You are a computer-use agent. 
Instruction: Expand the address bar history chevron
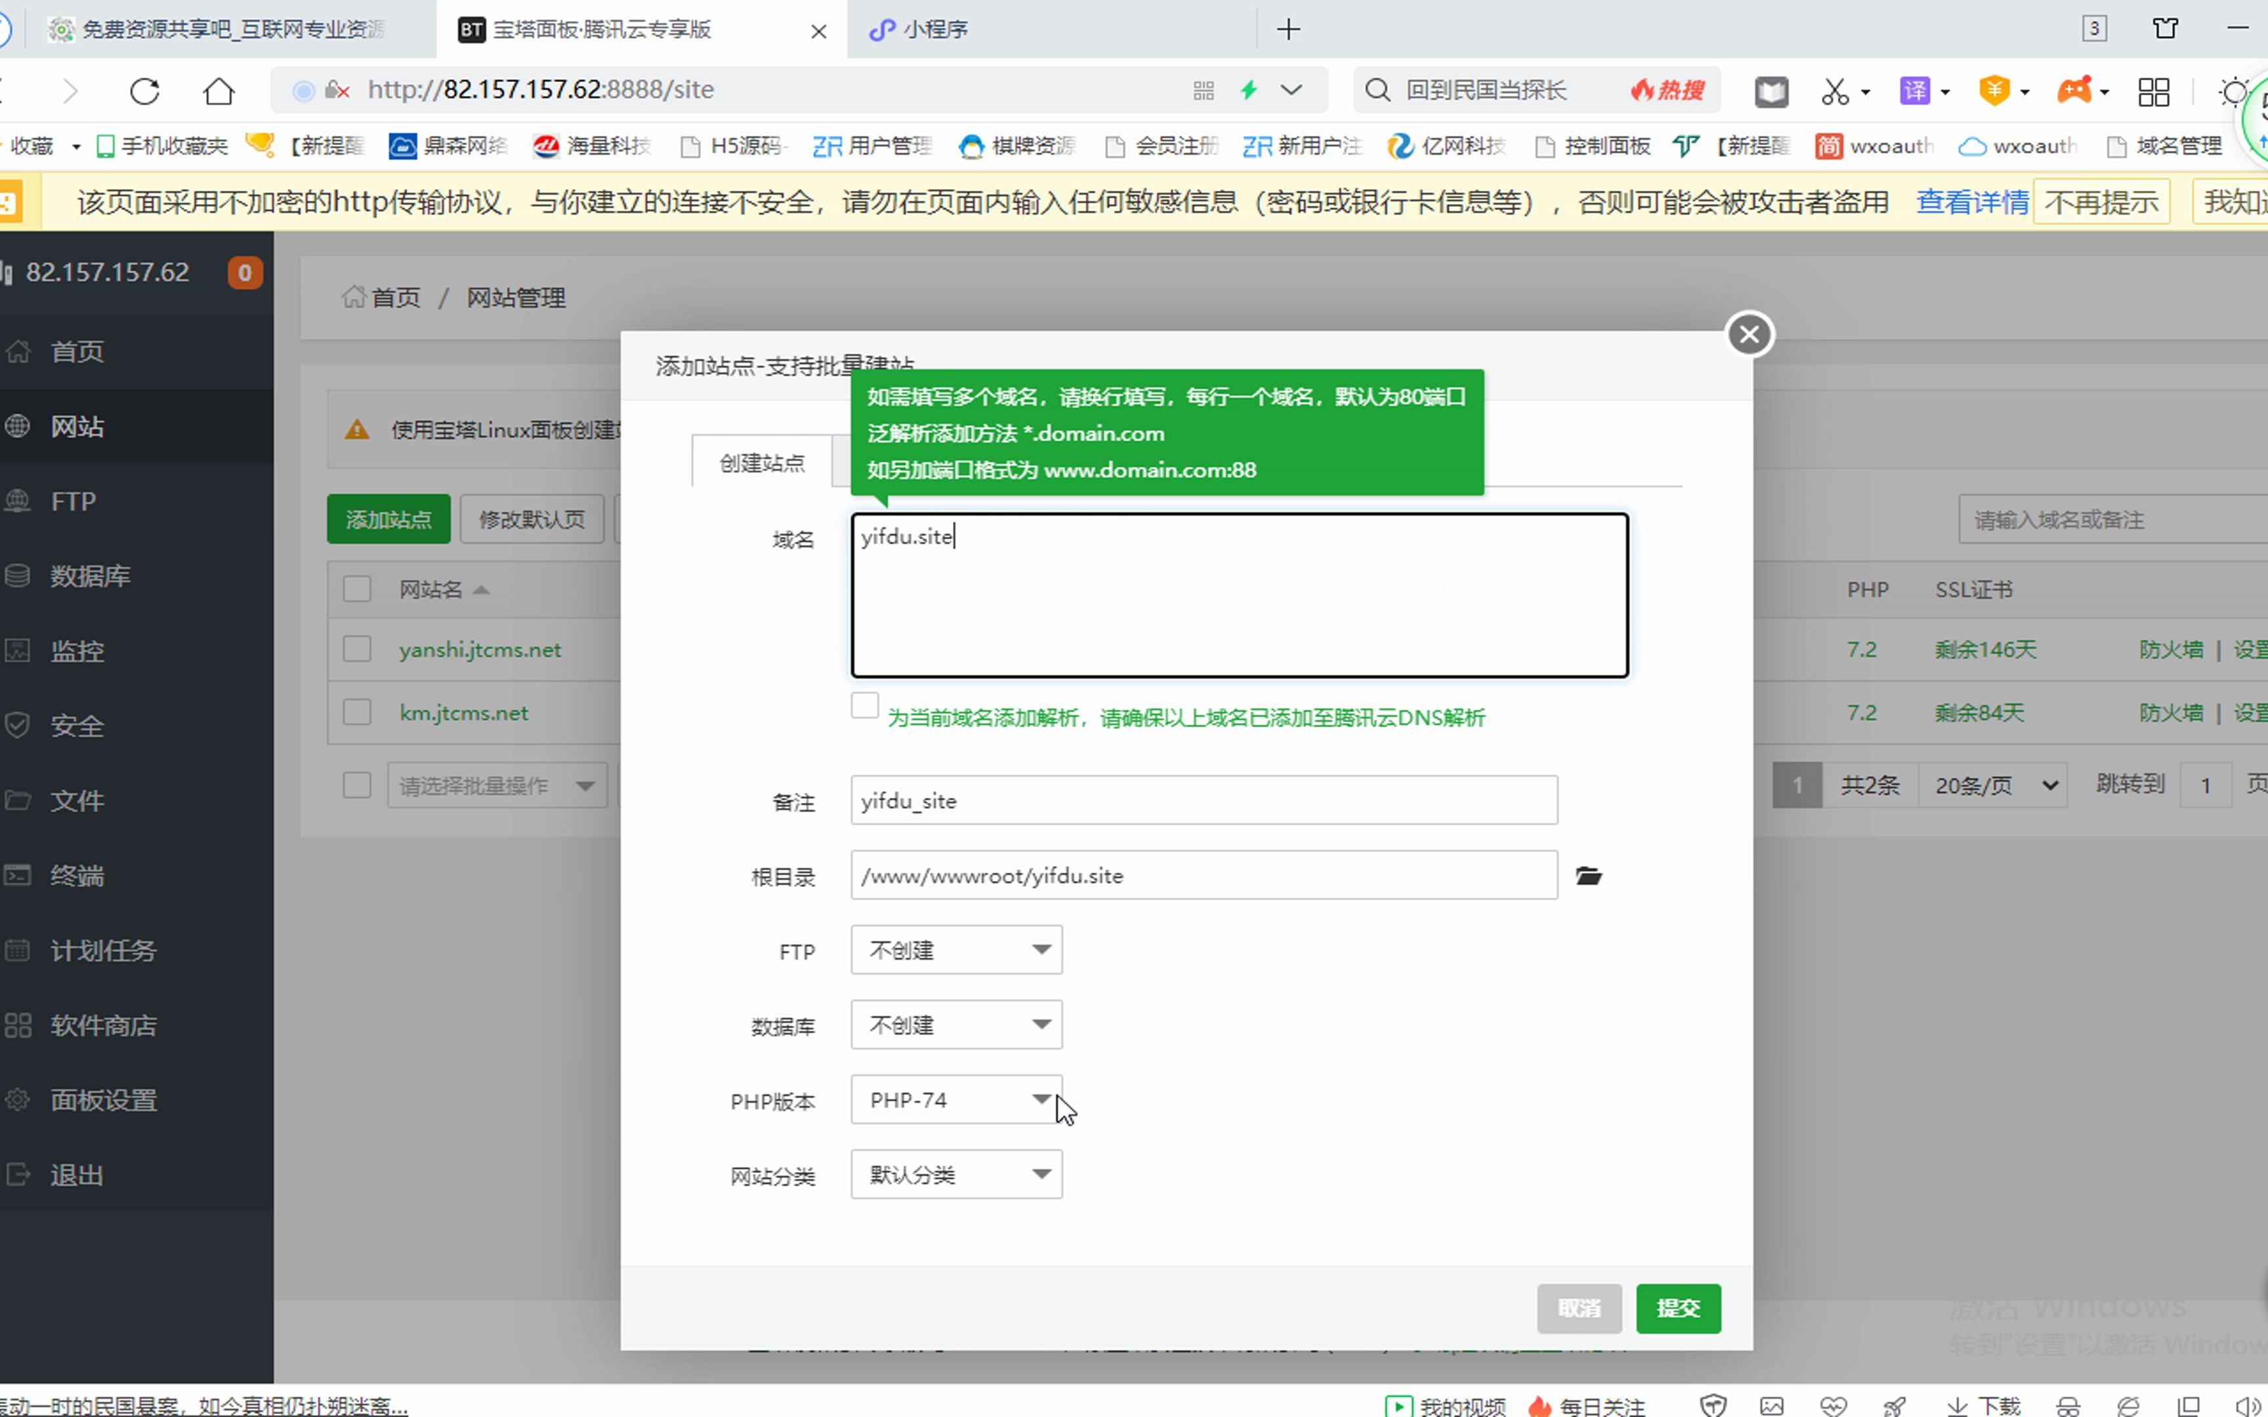1291,90
